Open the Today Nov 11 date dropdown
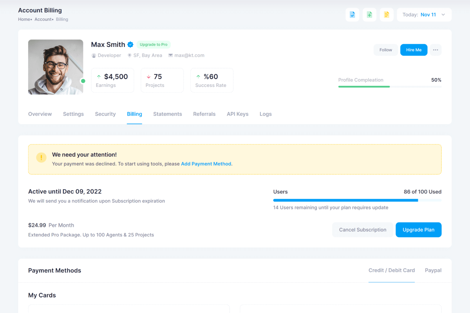Viewport: 470px width, 313px height. [x=424, y=15]
